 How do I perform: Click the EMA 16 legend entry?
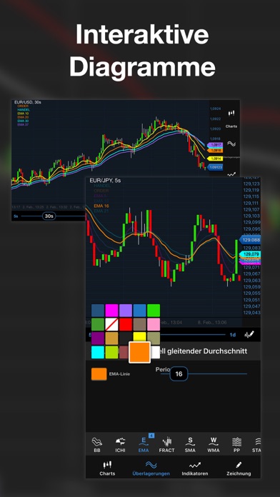[x=102, y=206]
